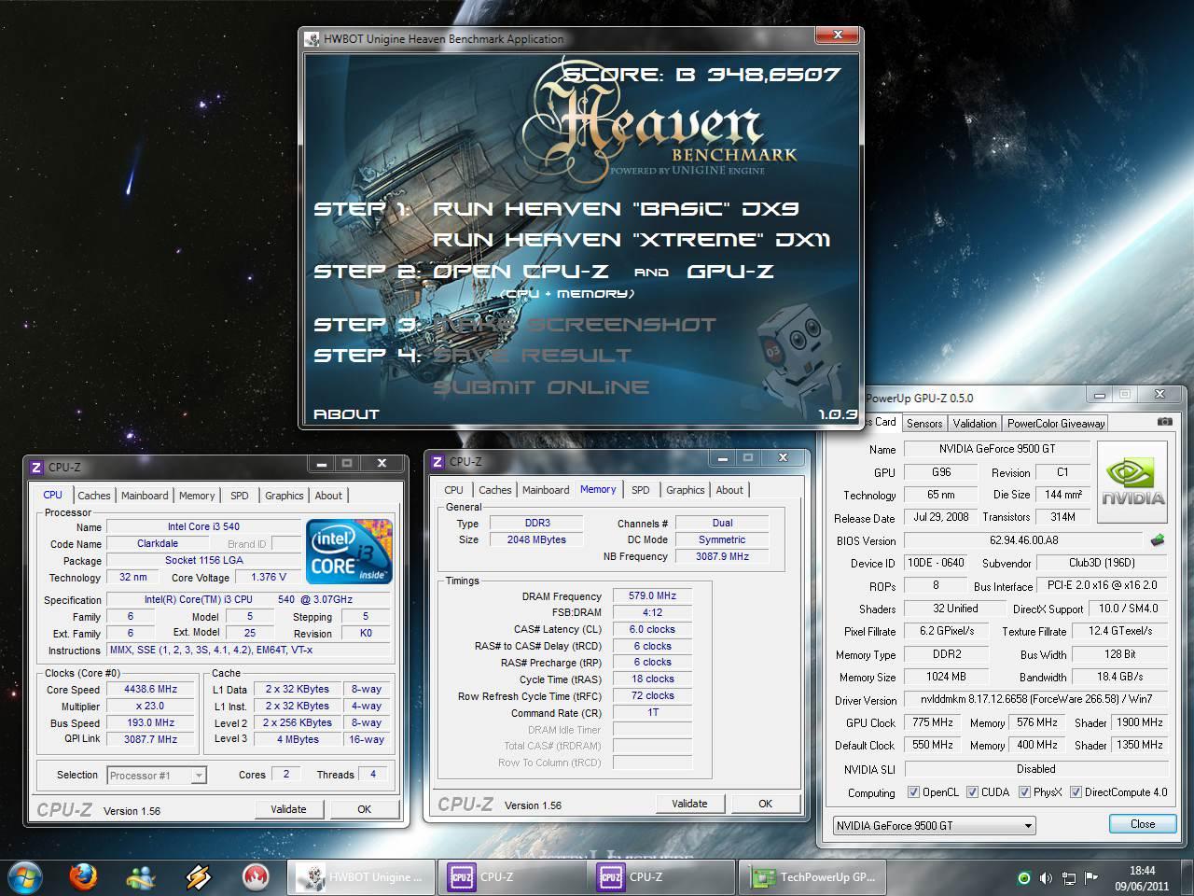Click OK in Memory CPU-Z window

765,804
